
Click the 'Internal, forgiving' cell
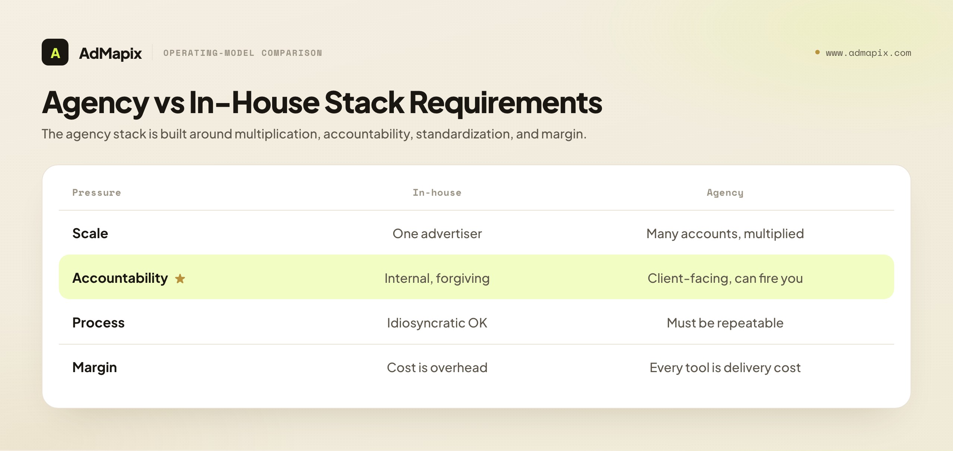pyautogui.click(x=437, y=278)
